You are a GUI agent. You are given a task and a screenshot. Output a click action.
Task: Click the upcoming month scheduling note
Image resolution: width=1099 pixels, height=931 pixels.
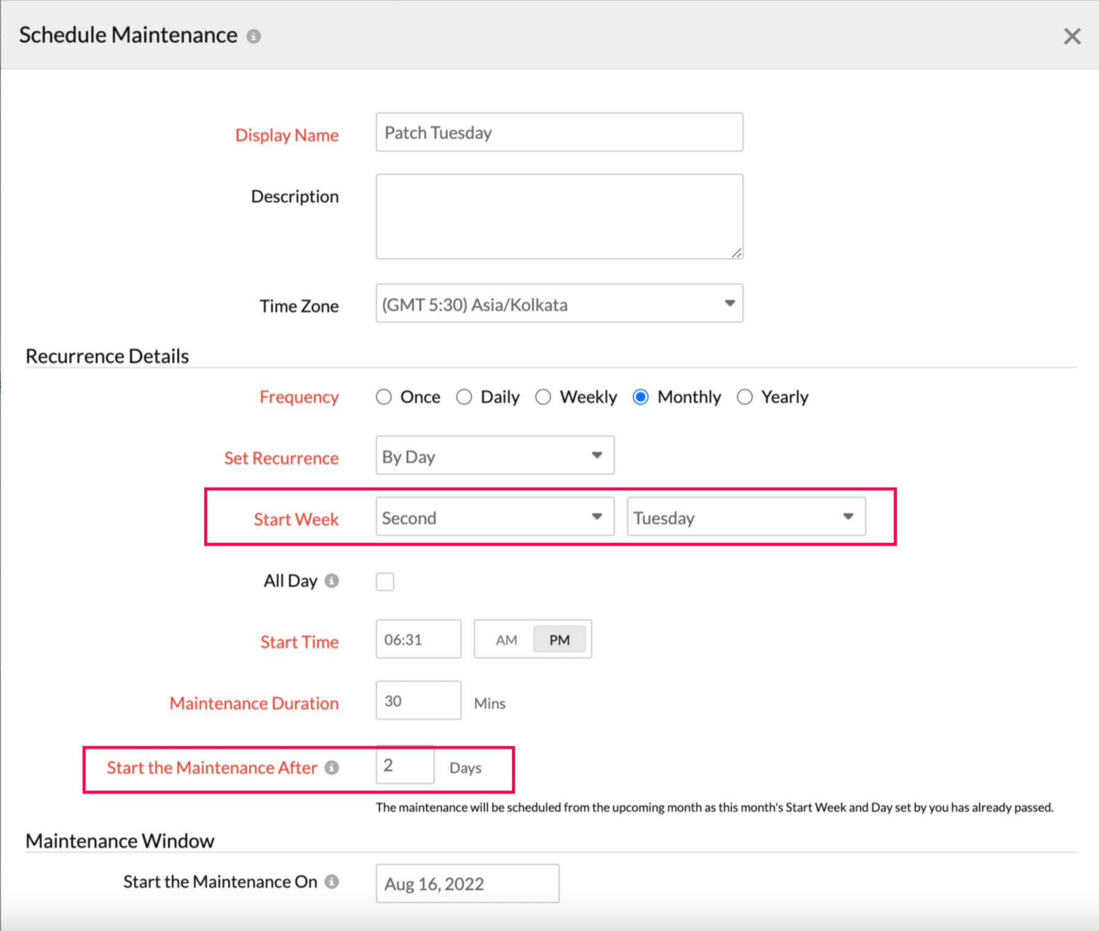point(715,807)
